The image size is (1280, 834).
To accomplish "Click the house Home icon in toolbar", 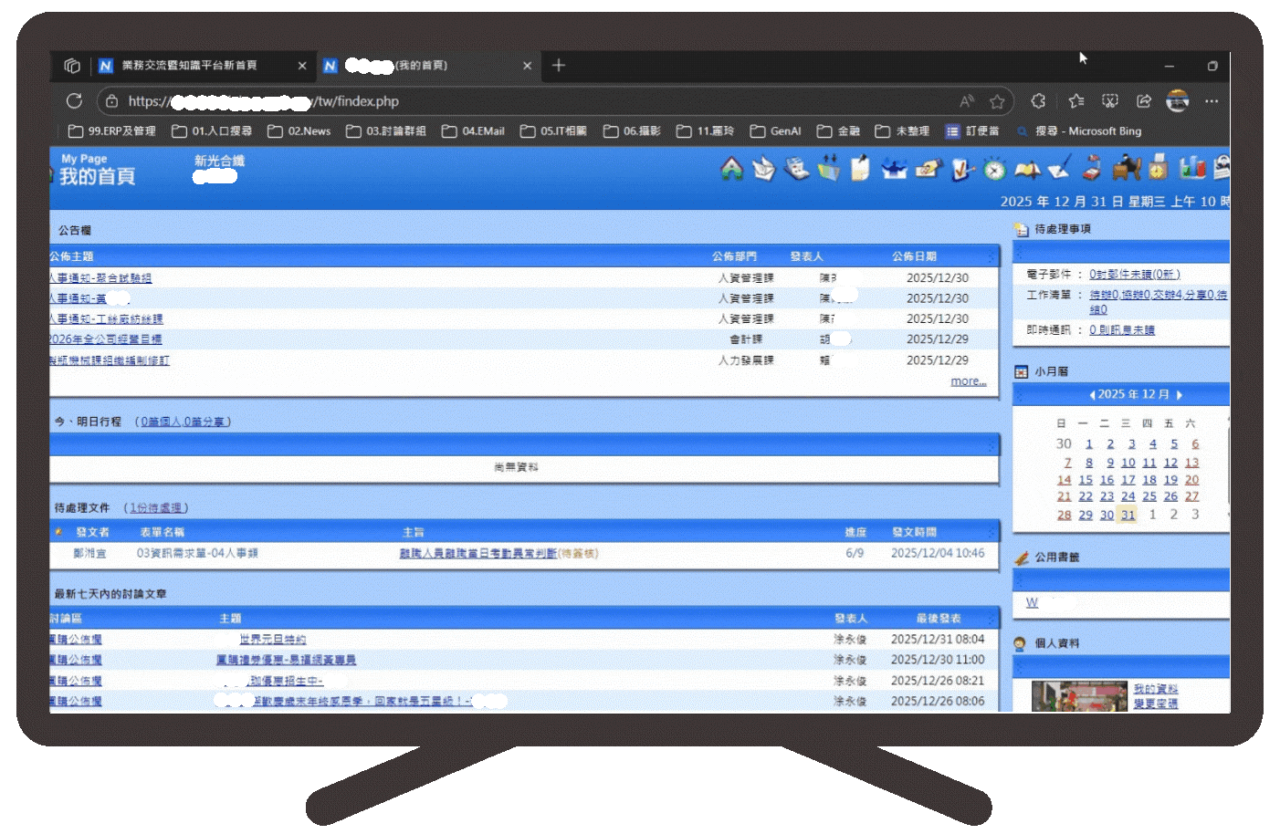I will [x=731, y=169].
